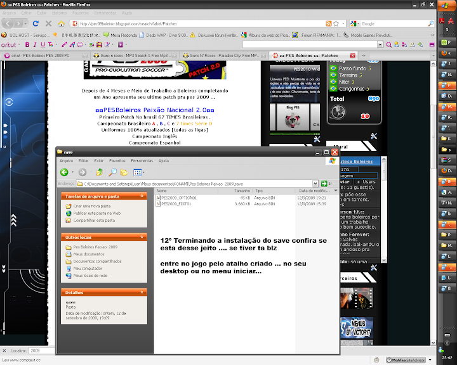Click the Up folder icon in Explorer

(99, 172)
